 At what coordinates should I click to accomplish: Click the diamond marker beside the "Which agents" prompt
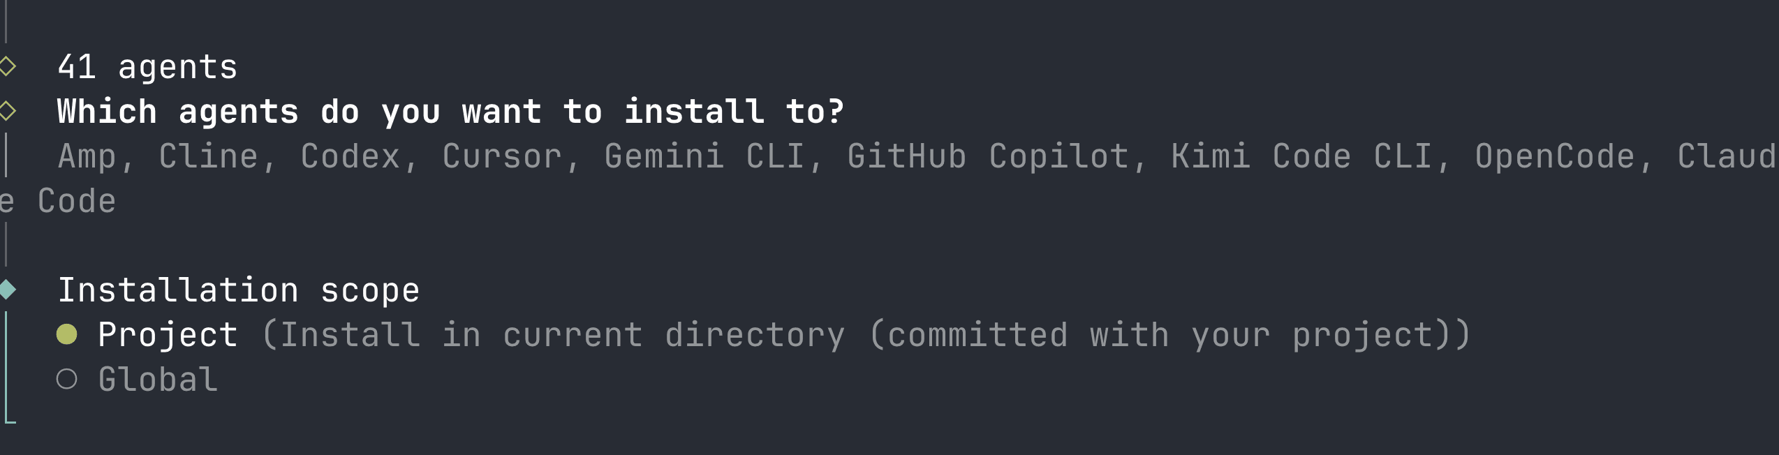coord(8,111)
